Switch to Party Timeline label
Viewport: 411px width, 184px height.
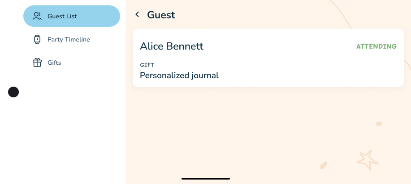coord(69,39)
